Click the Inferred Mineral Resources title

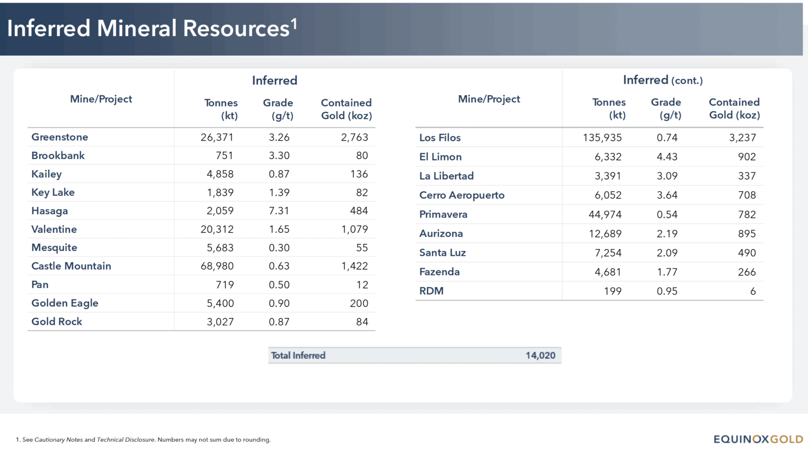(x=152, y=28)
